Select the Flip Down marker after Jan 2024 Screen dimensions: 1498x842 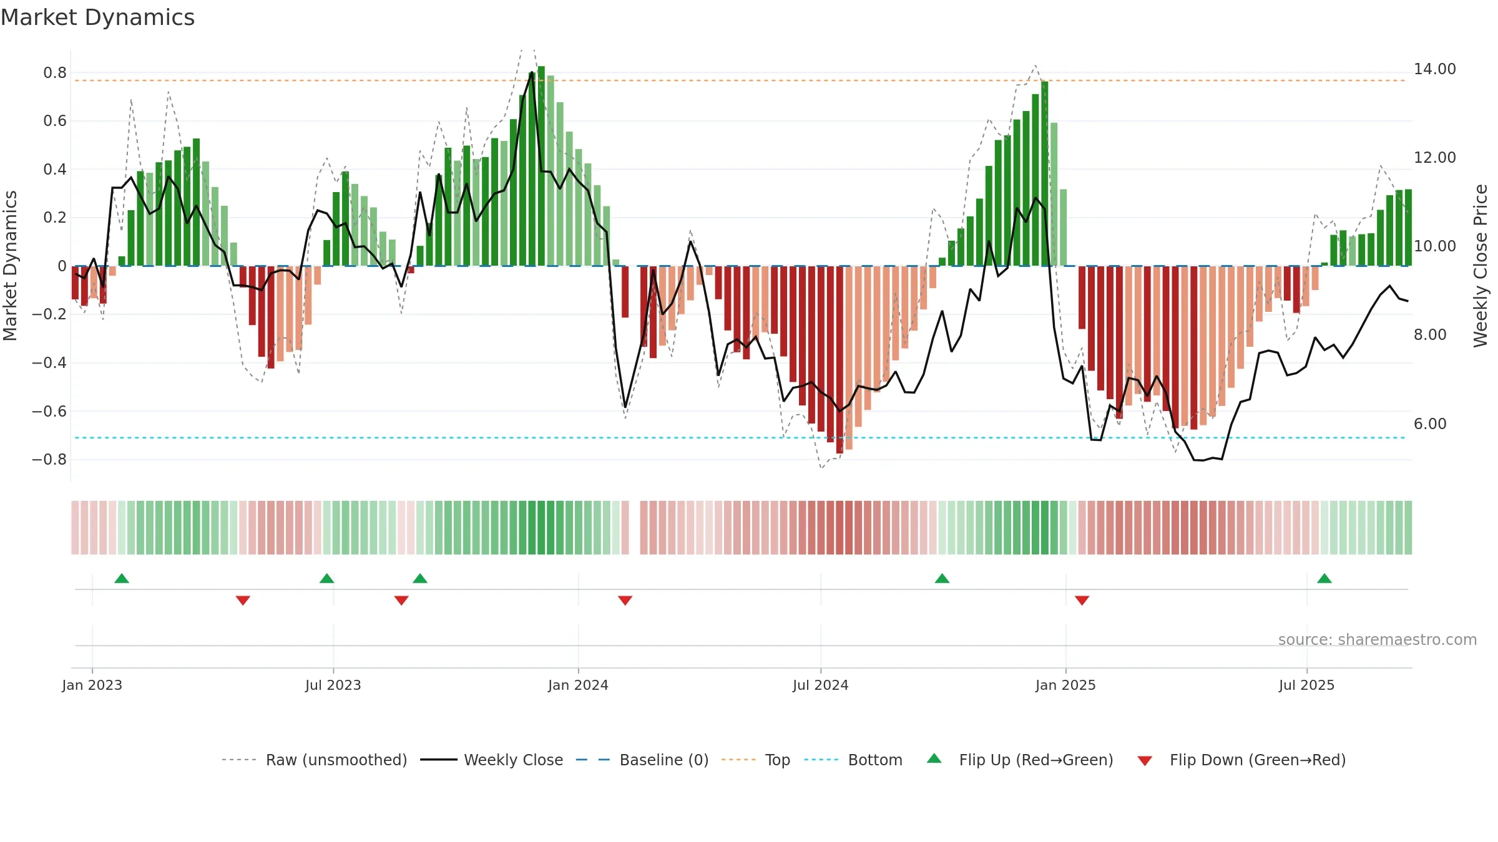pos(625,601)
